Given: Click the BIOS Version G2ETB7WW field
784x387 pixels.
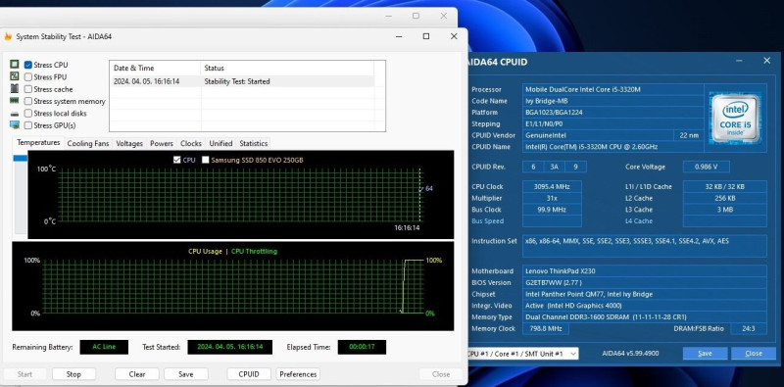Looking at the screenshot, I should 645,282.
